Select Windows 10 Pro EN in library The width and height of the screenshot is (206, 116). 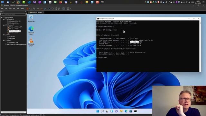point(15,21)
